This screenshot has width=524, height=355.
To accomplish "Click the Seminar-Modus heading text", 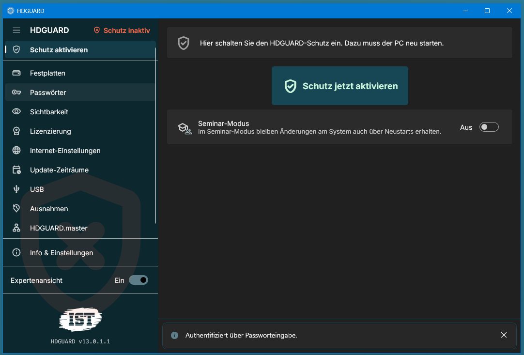I will (x=223, y=123).
